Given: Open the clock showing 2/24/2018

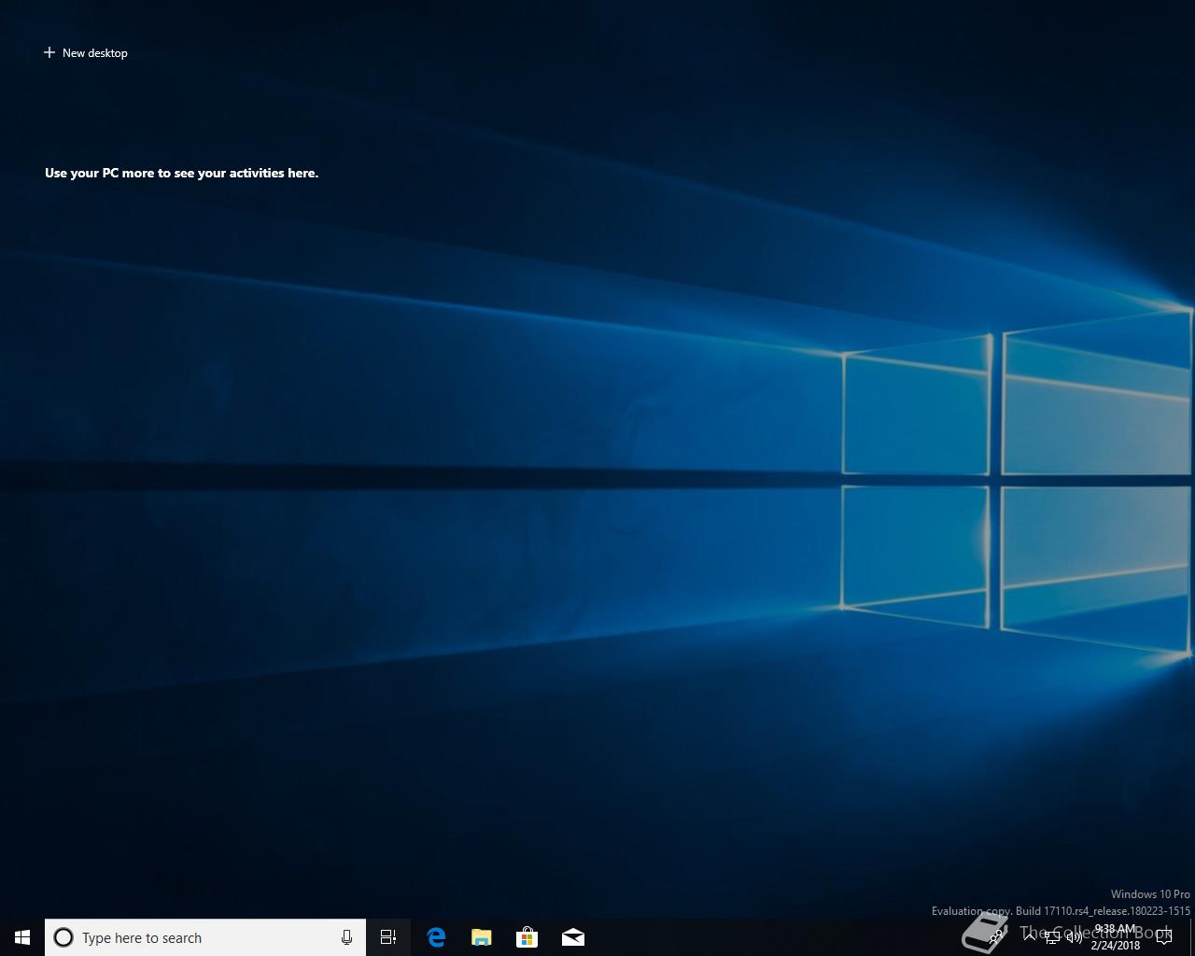Looking at the screenshot, I should tap(1116, 937).
